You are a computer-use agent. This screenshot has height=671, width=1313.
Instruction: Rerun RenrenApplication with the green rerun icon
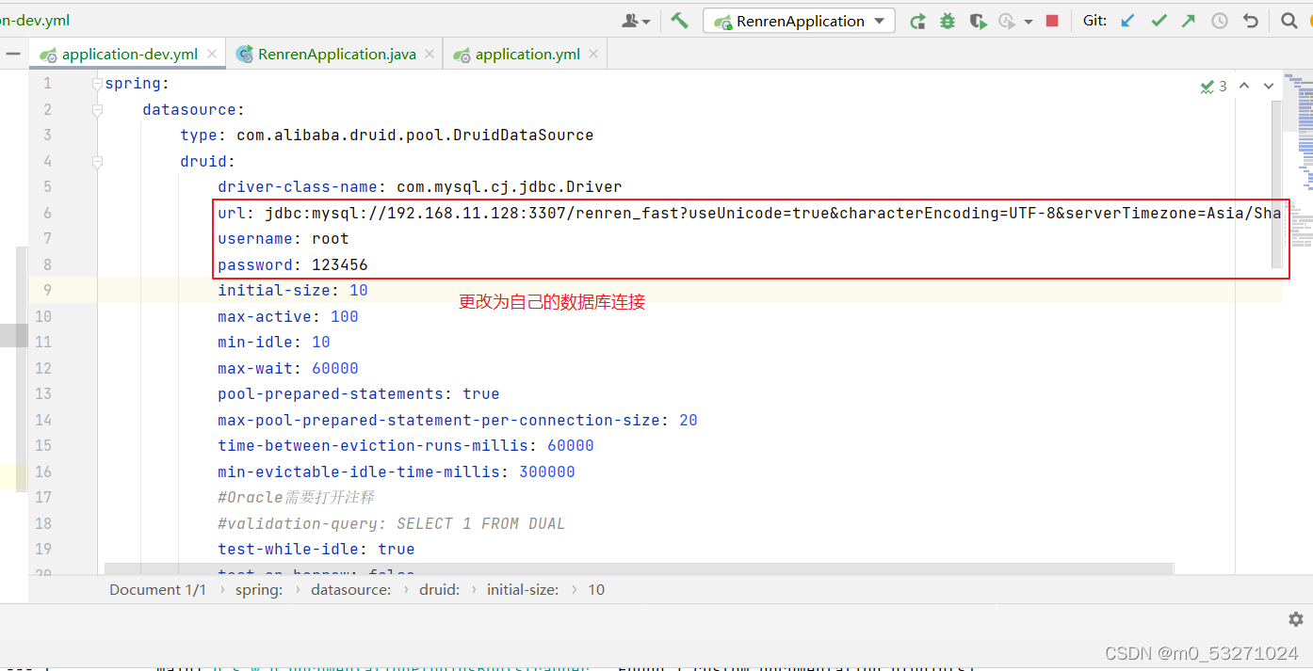(917, 21)
